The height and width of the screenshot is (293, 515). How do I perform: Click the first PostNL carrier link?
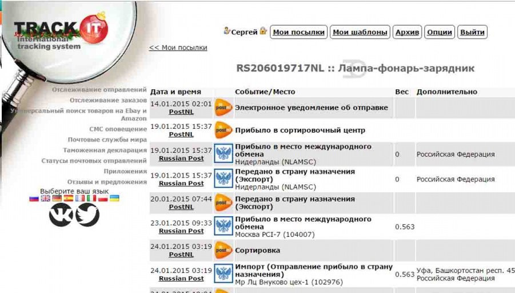(181, 112)
